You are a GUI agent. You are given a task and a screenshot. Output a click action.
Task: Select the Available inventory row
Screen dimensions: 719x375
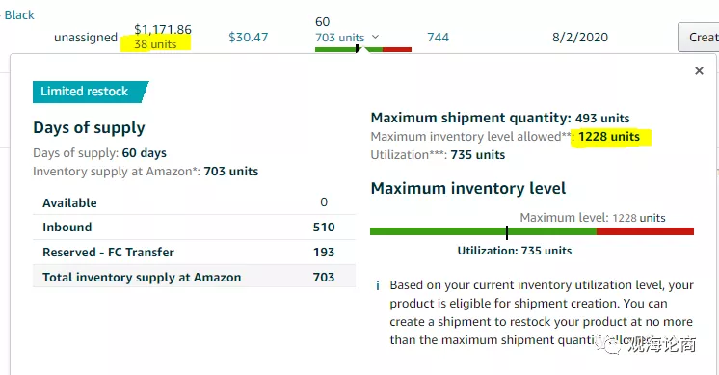(x=194, y=202)
